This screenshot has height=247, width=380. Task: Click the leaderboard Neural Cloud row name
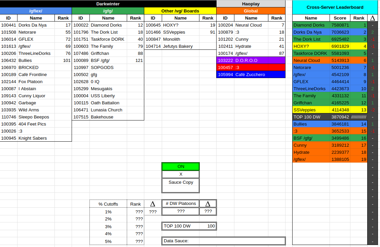click(x=311, y=61)
